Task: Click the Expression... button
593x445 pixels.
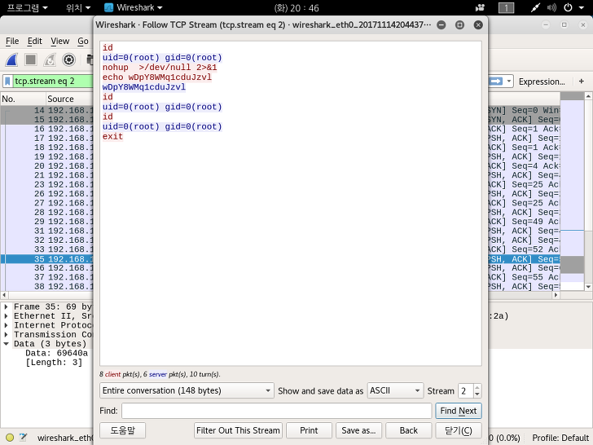Action: point(542,82)
